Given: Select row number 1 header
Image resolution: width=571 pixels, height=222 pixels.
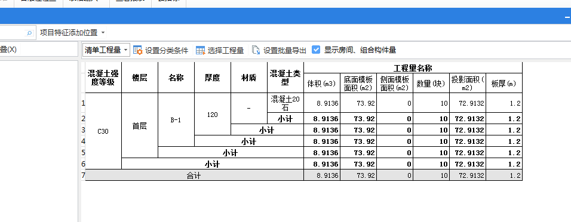Looking at the screenshot, I should click(83, 103).
